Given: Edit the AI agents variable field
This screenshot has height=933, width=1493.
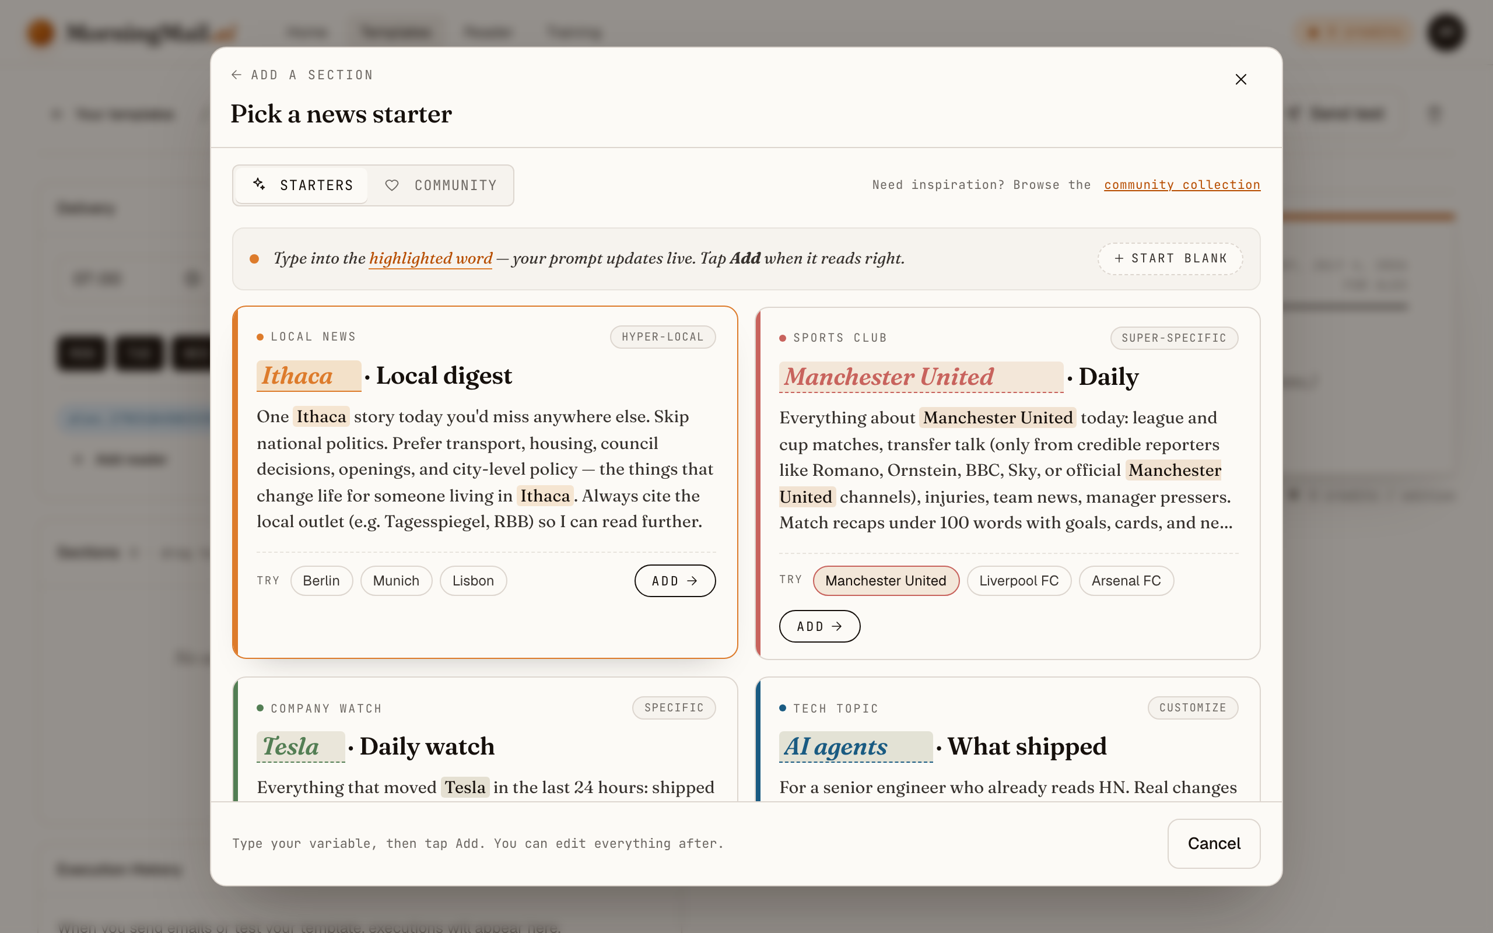Looking at the screenshot, I should [x=856, y=746].
